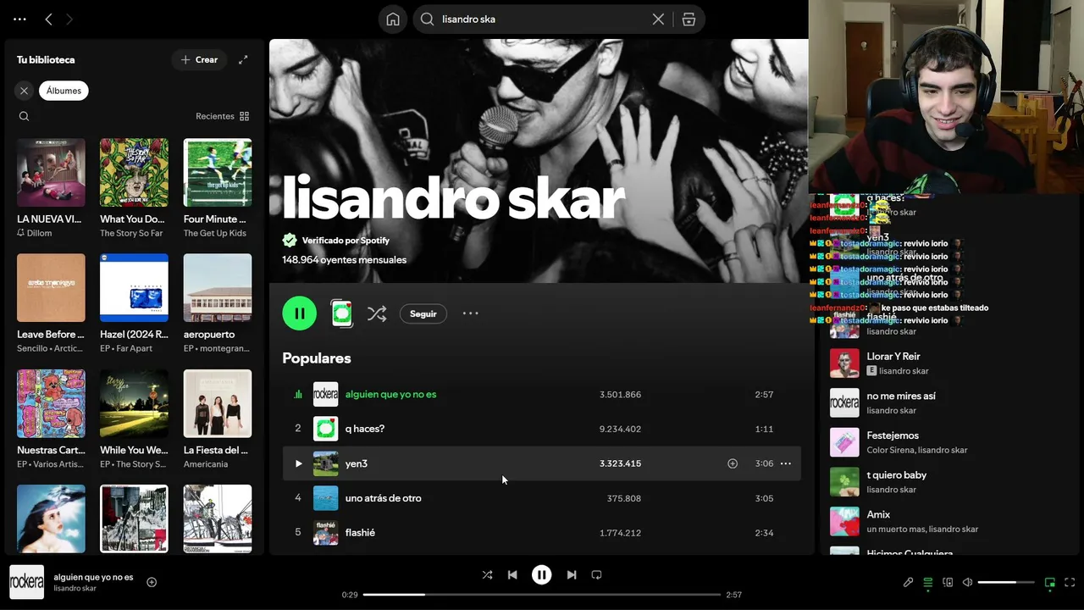Go back with the back arrow

pos(48,19)
